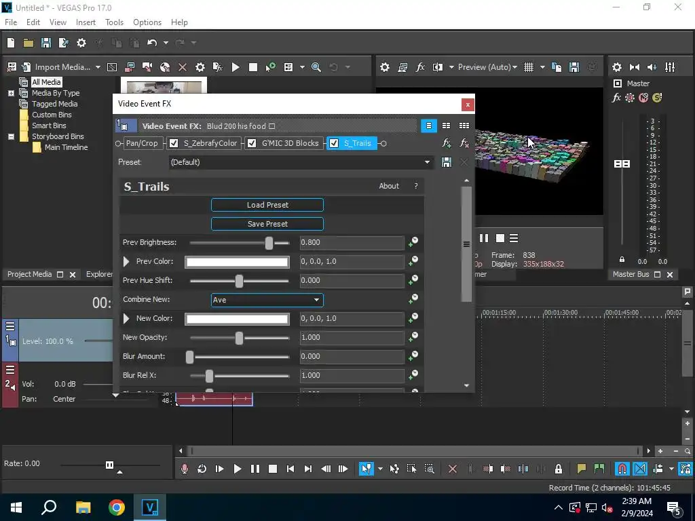This screenshot has height=521, width=695.
Task: Toggle the Normal Edit Tool
Action: 366,469
